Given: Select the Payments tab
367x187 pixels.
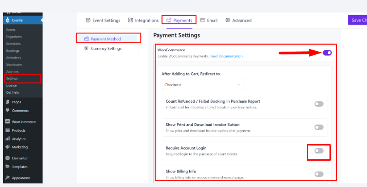Looking at the screenshot, I should 179,21.
